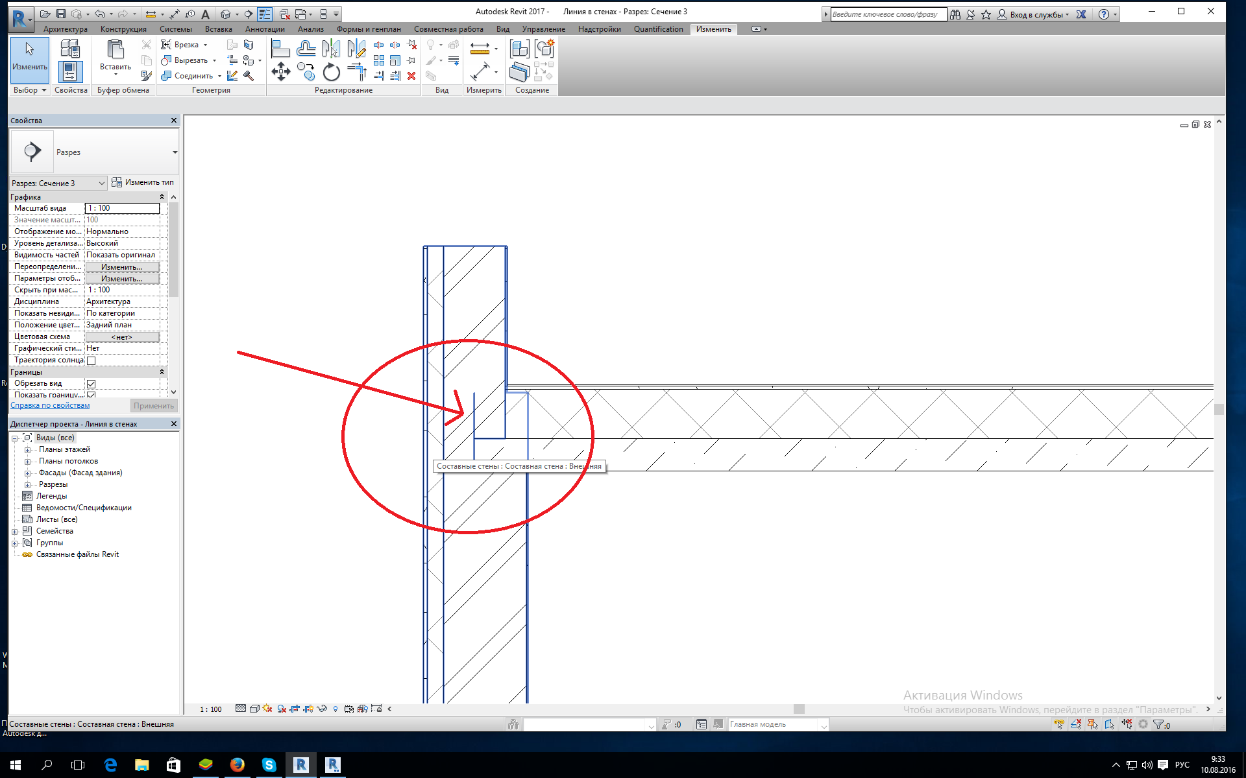Toggle temporary hide/isolate glasses icon
Viewport: 1246px width, 778px height.
(322, 709)
